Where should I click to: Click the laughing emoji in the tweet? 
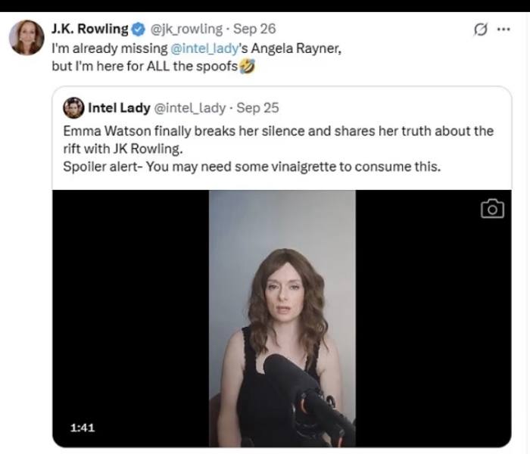click(247, 66)
